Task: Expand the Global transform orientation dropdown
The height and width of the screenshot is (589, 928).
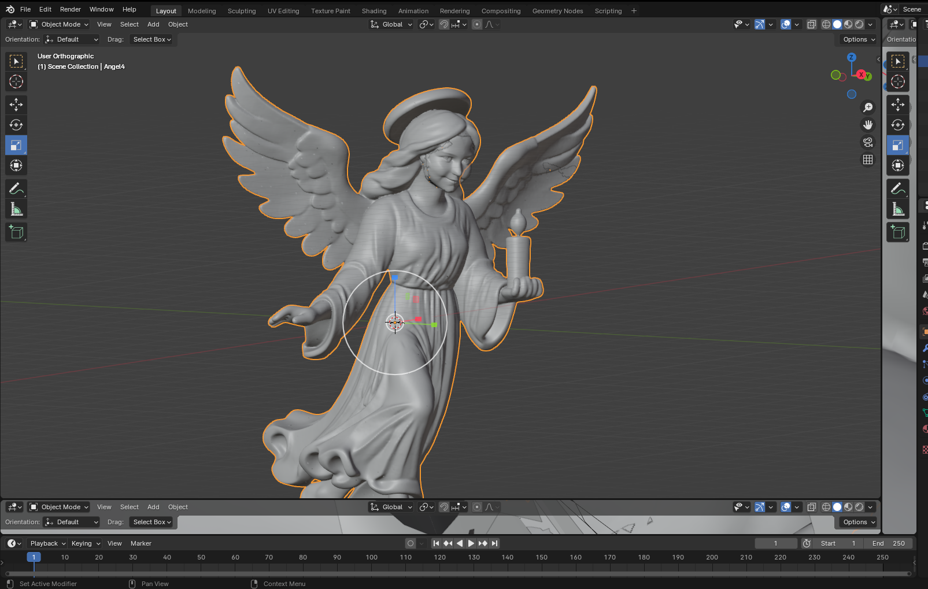Action: pyautogui.click(x=391, y=24)
